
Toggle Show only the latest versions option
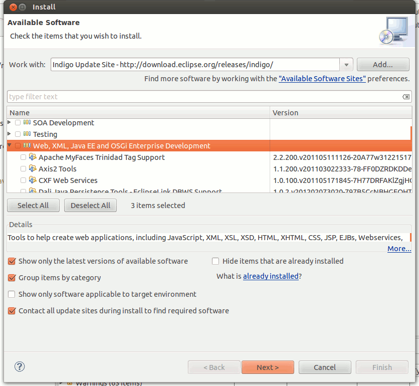click(x=12, y=261)
